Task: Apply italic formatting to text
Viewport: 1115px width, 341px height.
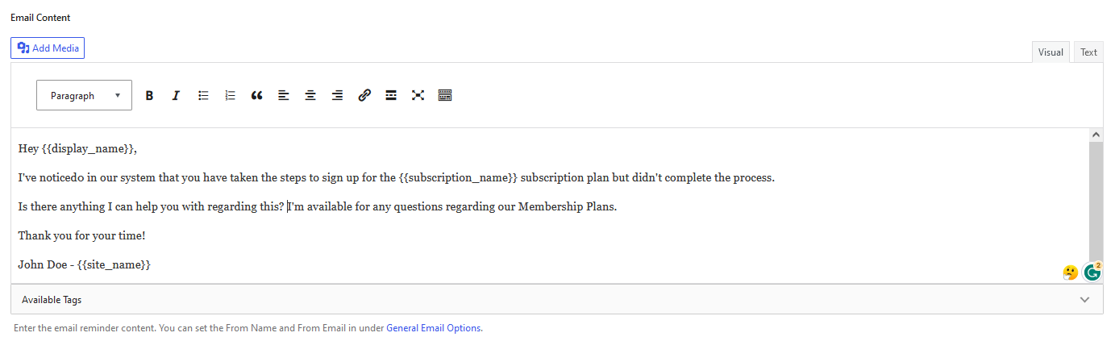Action: pos(176,95)
